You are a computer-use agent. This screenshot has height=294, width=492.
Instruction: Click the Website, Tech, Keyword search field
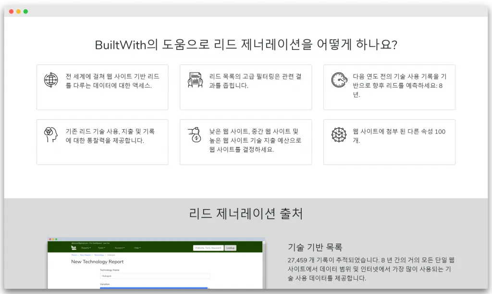tap(209, 248)
